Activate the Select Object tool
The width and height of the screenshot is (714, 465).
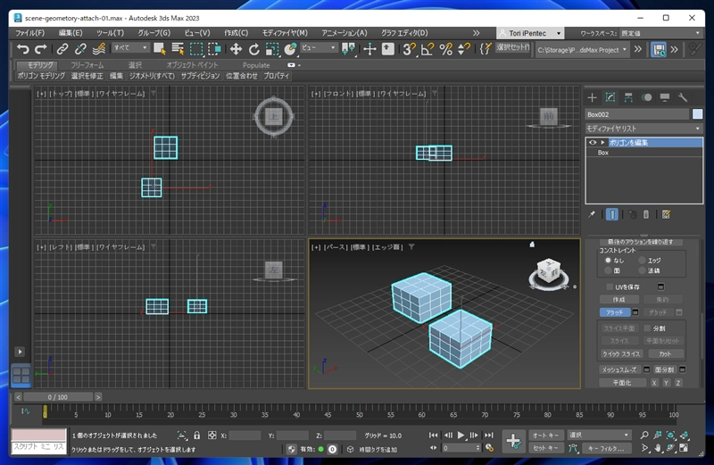point(160,49)
